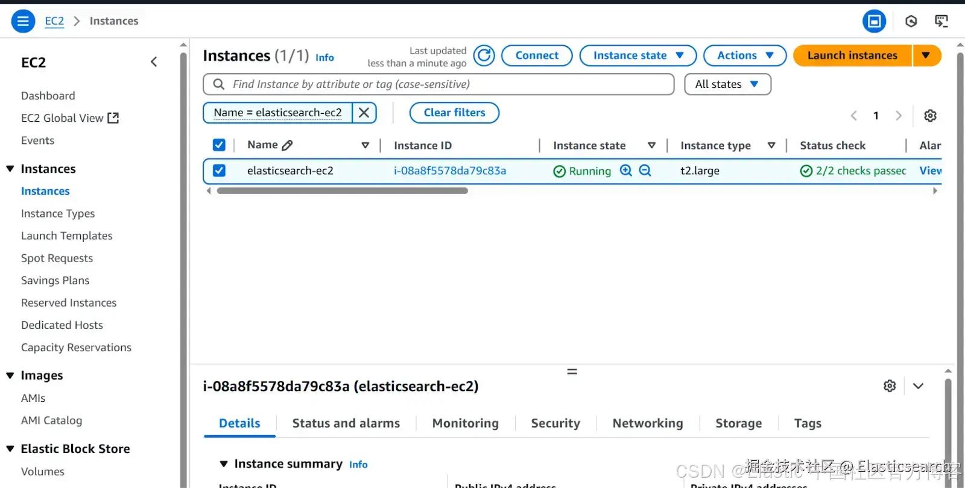
Task: Click the hexagon settings icon in the header
Action: 911,21
